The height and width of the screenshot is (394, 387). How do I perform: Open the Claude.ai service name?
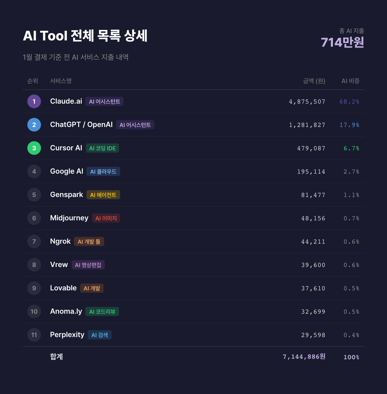coord(66,101)
